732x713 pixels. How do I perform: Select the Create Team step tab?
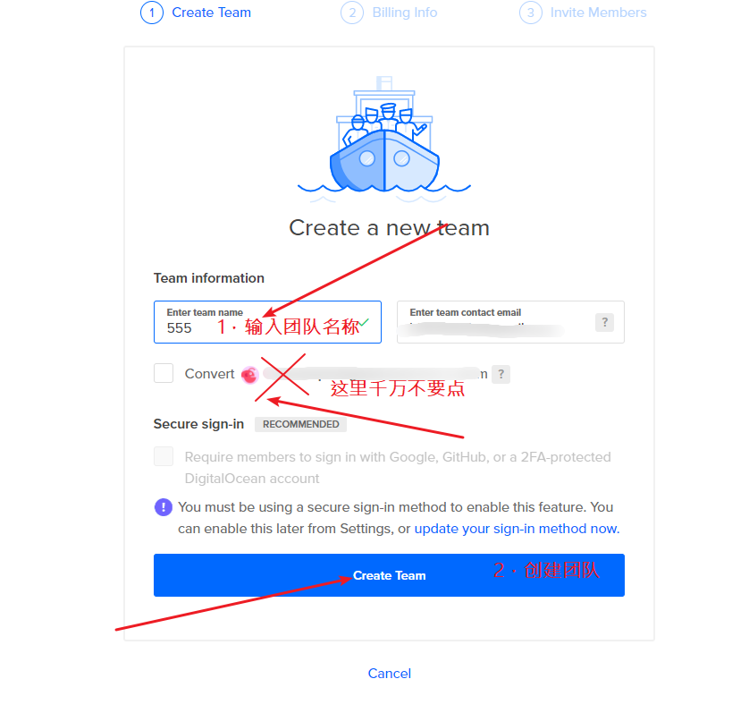pyautogui.click(x=196, y=13)
